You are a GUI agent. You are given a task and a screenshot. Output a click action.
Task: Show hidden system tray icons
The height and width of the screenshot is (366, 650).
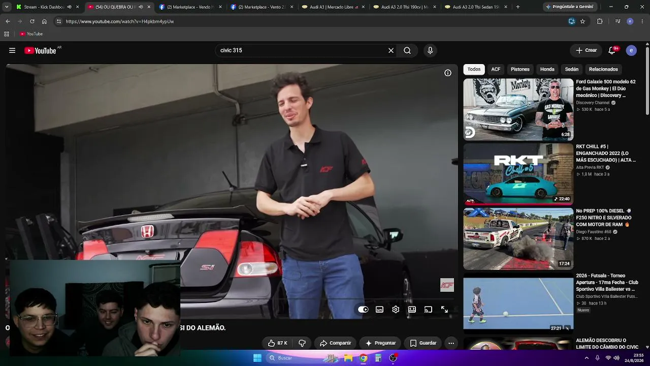click(587, 358)
